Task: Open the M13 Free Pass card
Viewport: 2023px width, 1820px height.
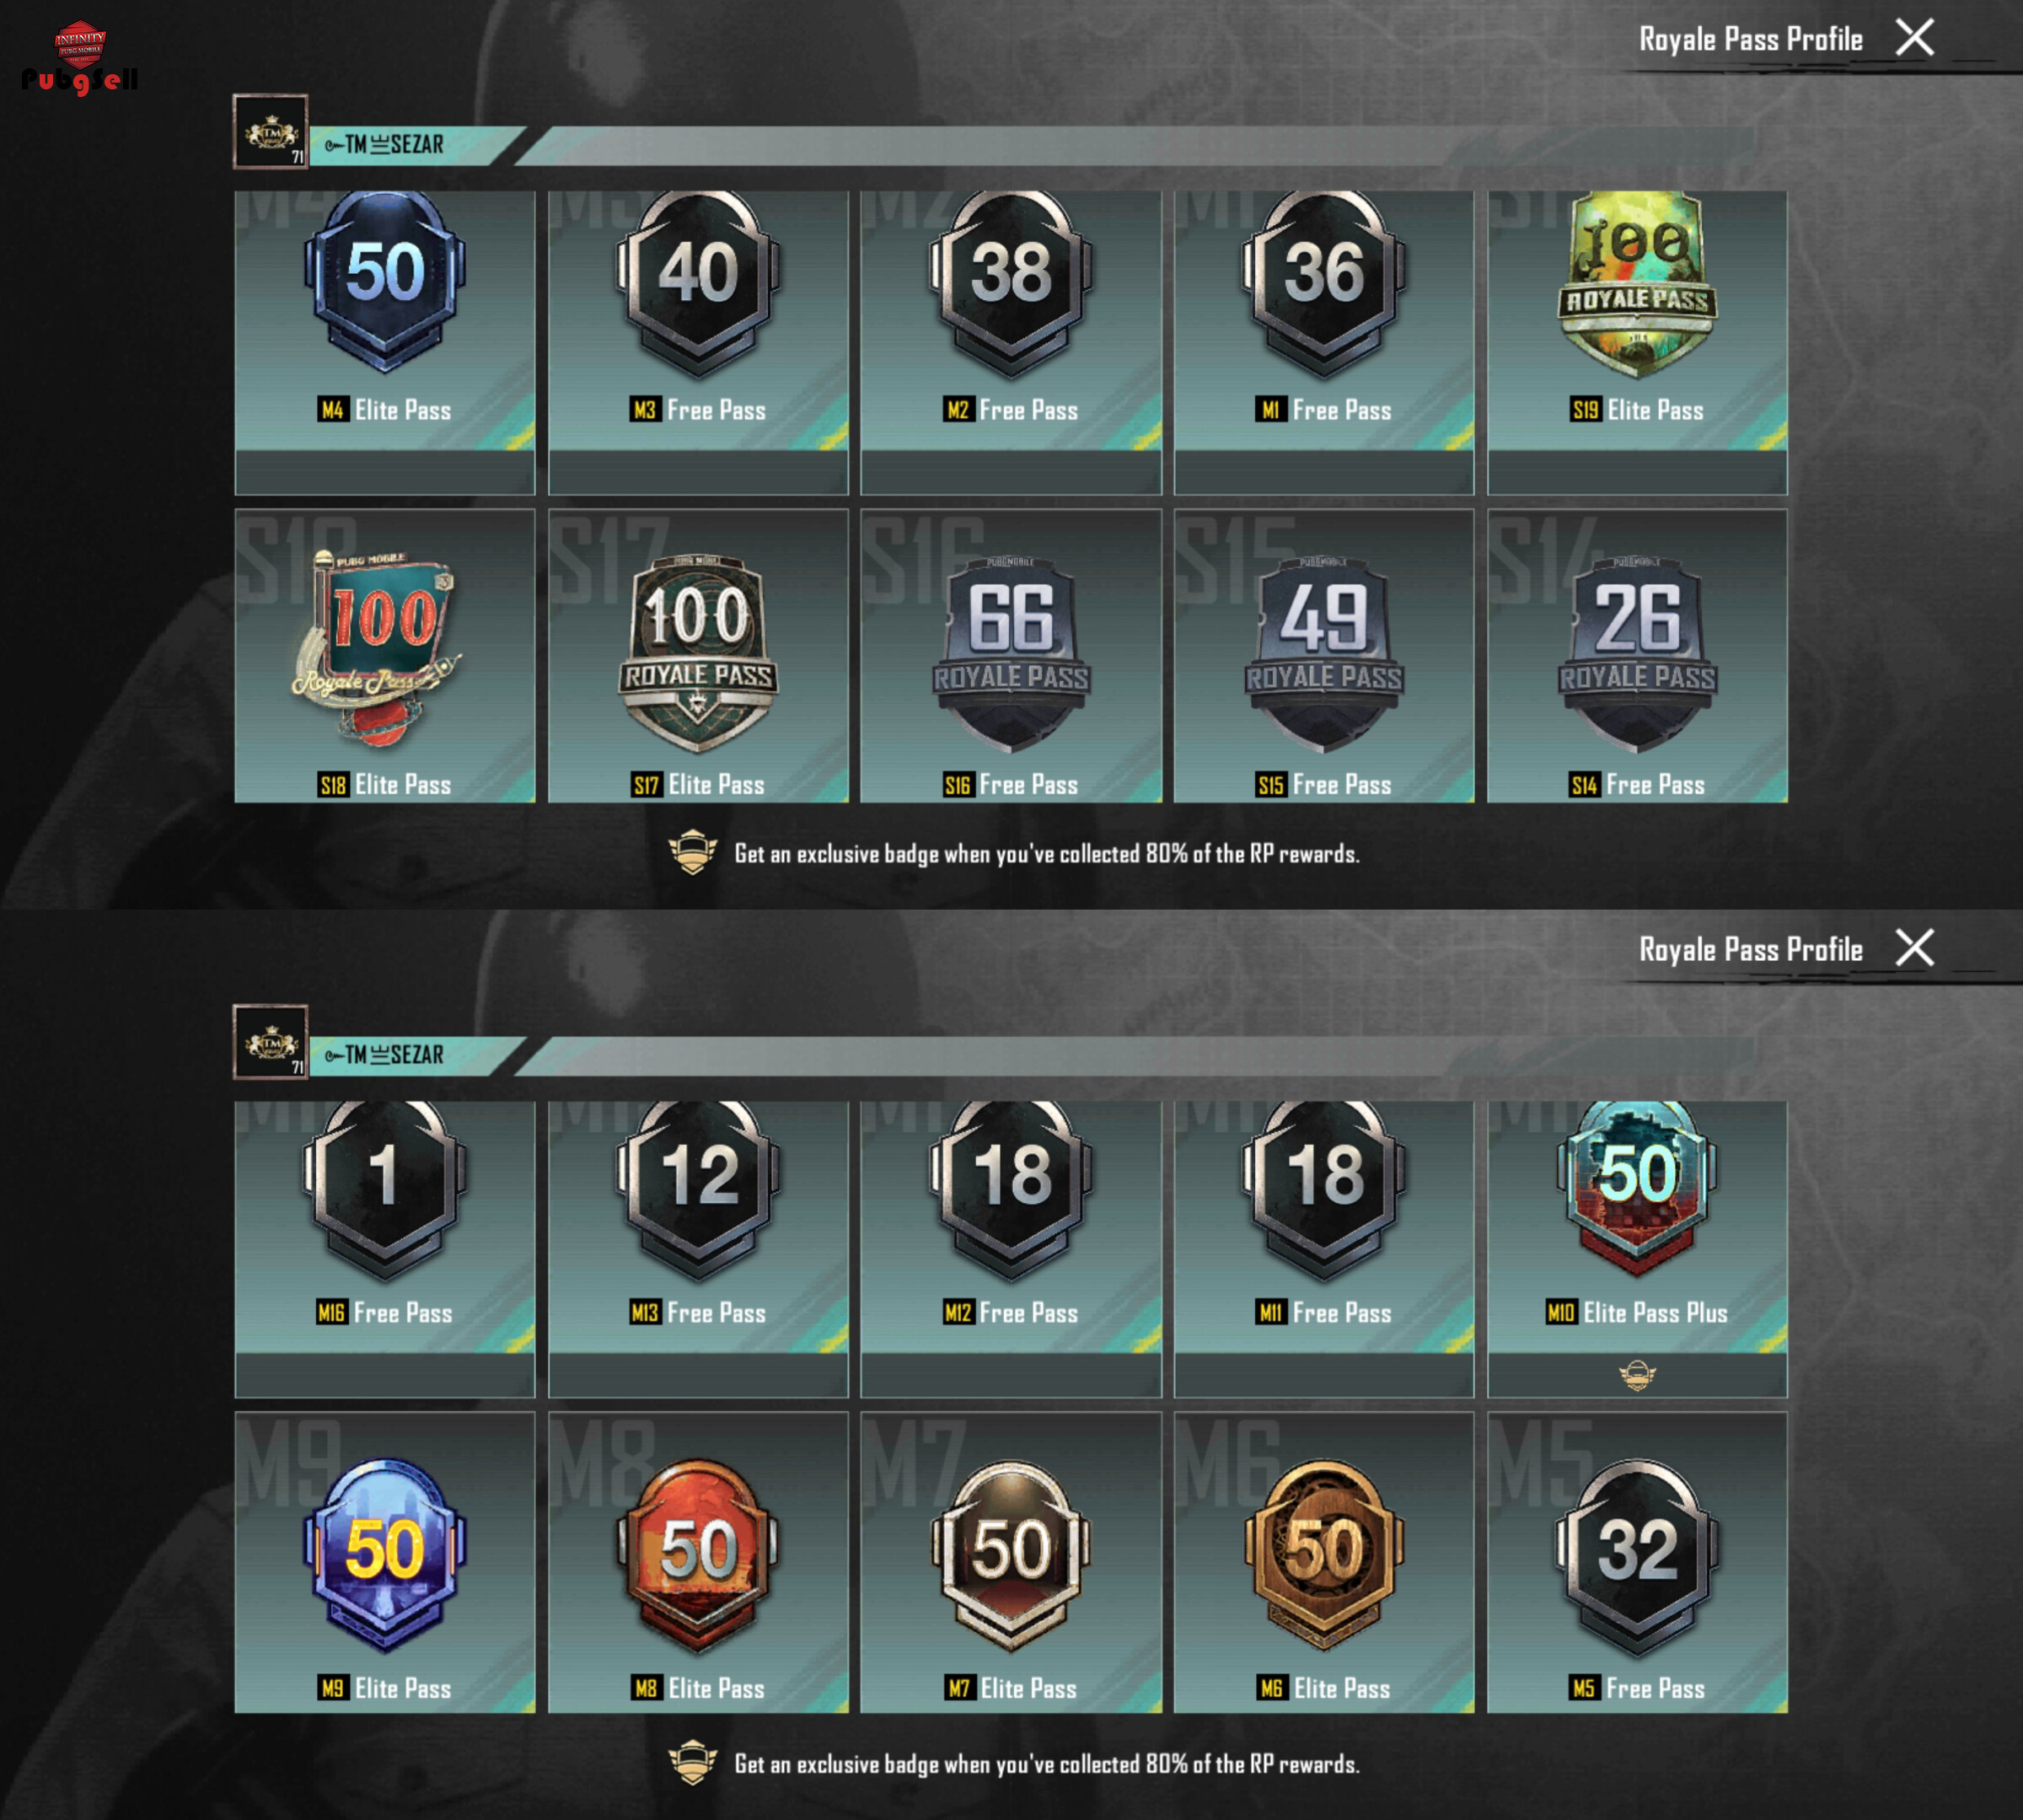Action: (698, 1249)
